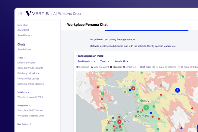198x132 pixels.
Task: Click the green cluster marker labeled 8
Action: (146, 108)
